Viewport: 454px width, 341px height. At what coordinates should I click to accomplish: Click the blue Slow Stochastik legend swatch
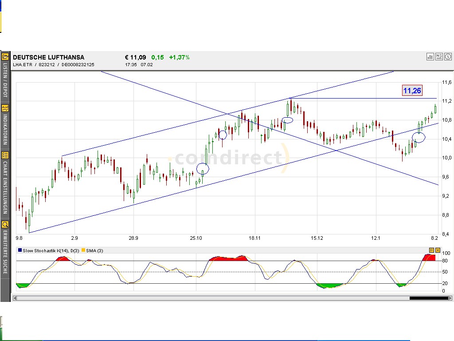pos(20,250)
